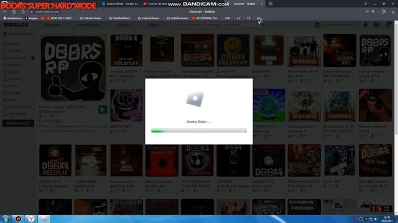398x223 pixels.
Task: Click the browser reload icon
Action: pos(23,12)
